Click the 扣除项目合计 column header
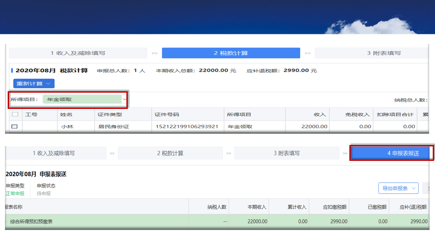Viewport: 435px width, 244px height. 395,114
